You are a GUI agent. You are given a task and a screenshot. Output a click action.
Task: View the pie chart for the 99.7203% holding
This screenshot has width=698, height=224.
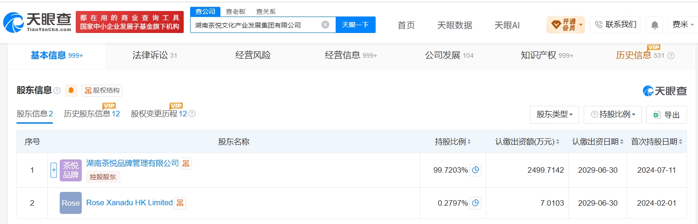[x=475, y=170]
